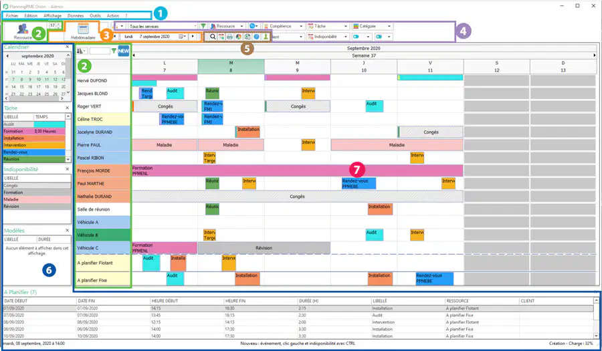Image resolution: width=602 pixels, height=351 pixels.
Task: Switch to the Ressource view icon
Action: [22, 29]
